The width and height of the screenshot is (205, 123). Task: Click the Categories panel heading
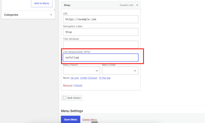coord(11,15)
